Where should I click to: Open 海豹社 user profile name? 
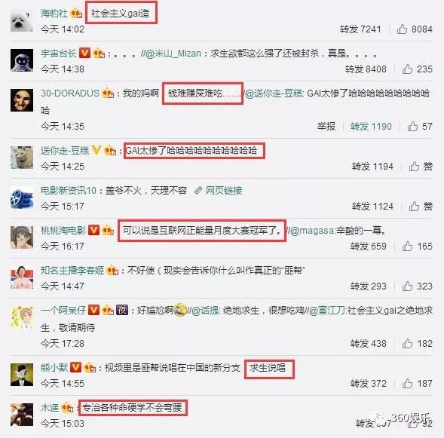pos(54,13)
